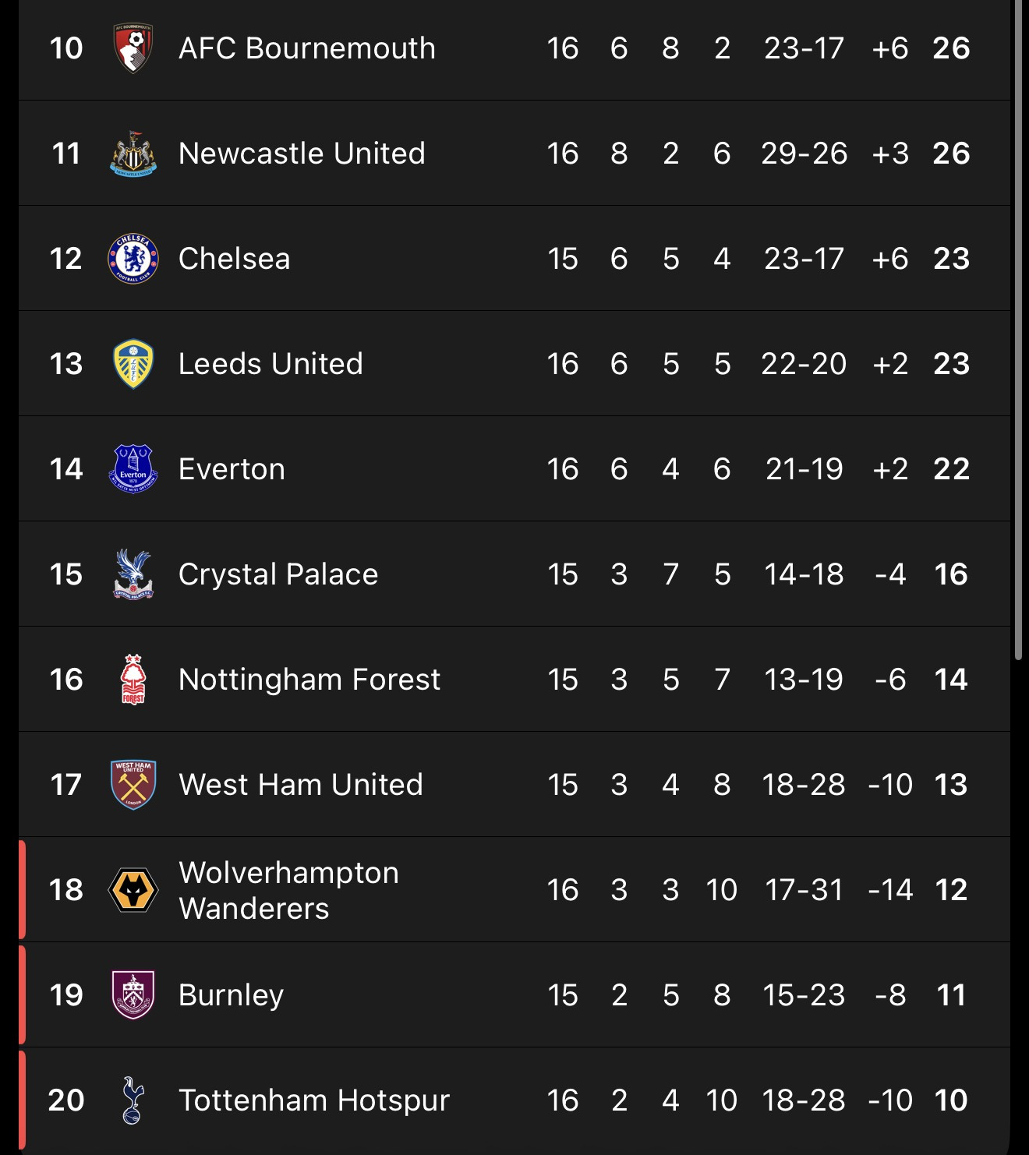Select Crystal Palace's 14-18 goals record
Screen dimensions: 1029x1155
804,574
